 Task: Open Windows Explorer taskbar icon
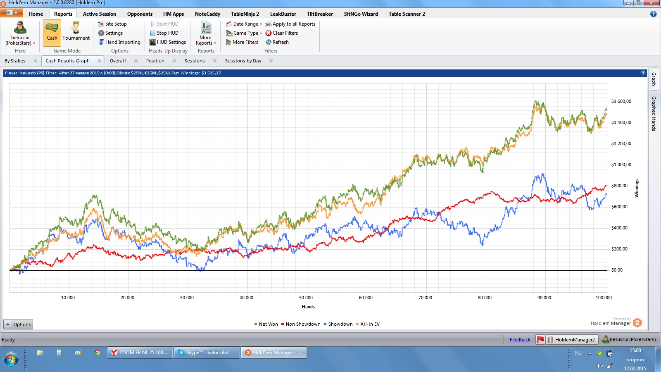click(40, 353)
